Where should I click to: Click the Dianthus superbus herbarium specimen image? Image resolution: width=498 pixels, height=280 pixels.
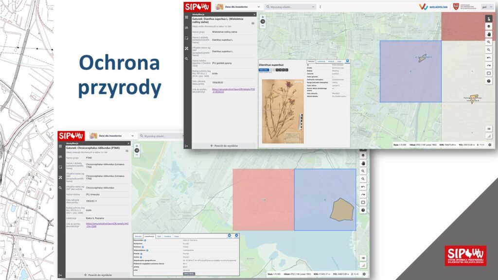tap(282, 111)
